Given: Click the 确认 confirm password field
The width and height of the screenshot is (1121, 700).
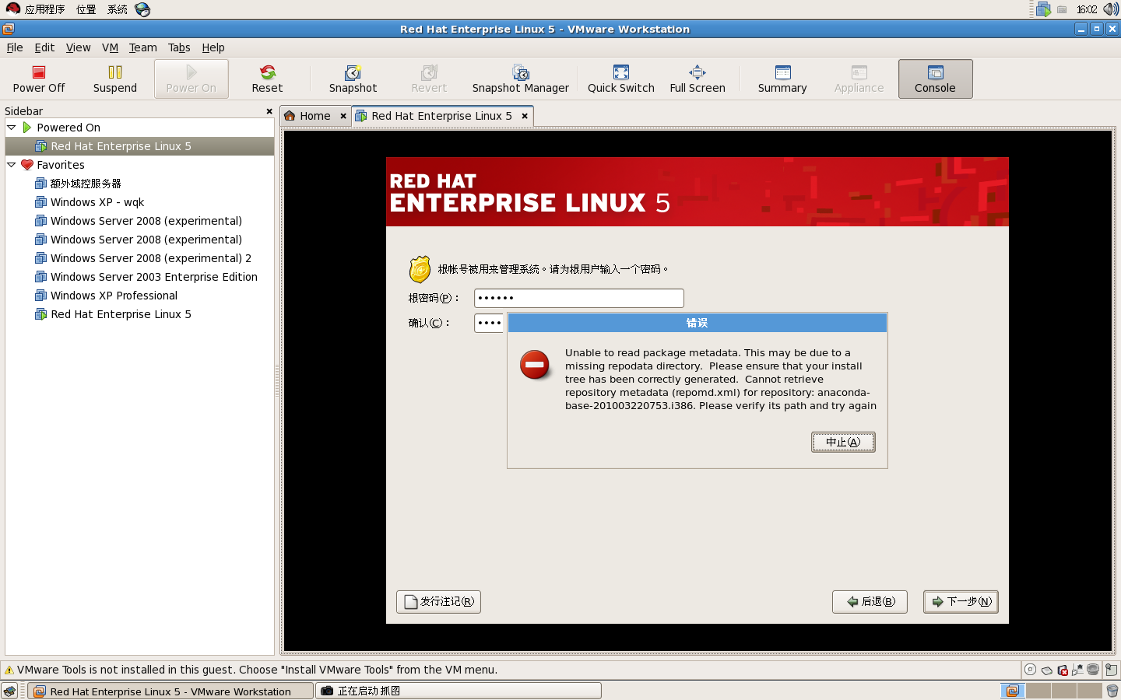Looking at the screenshot, I should 490,323.
